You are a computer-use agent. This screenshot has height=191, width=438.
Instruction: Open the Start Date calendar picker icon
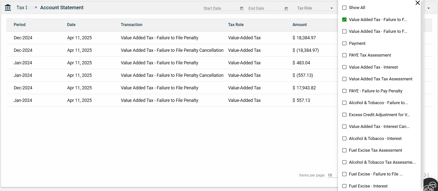(x=241, y=9)
